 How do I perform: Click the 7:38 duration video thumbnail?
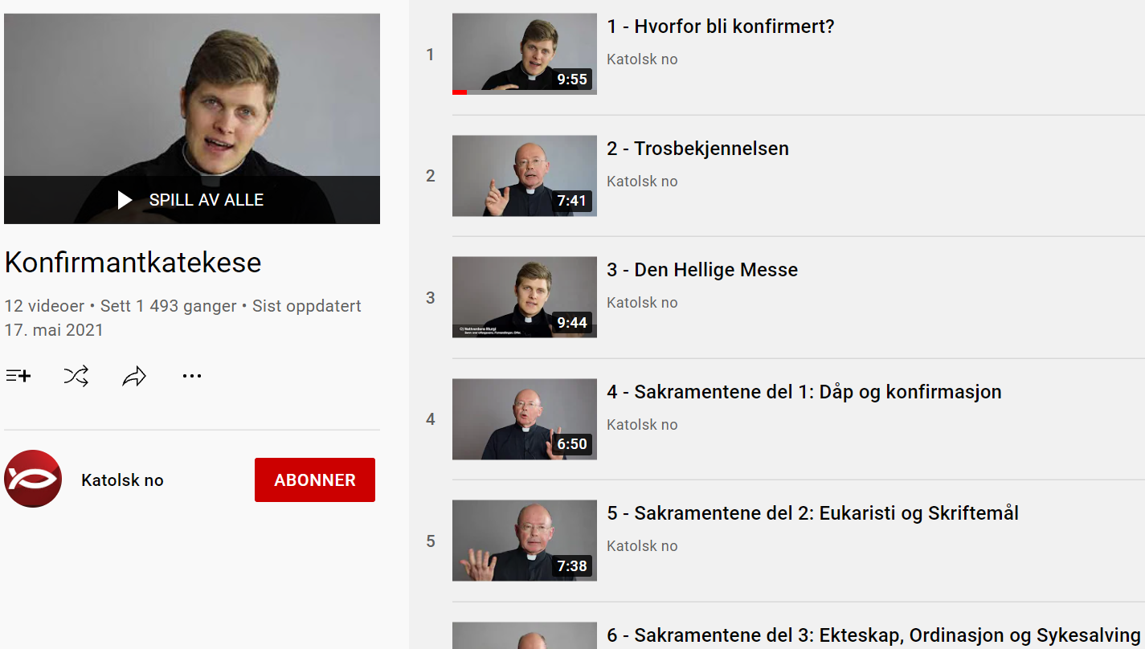[525, 541]
